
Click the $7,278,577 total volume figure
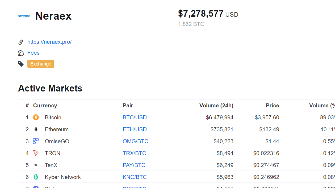201,14
